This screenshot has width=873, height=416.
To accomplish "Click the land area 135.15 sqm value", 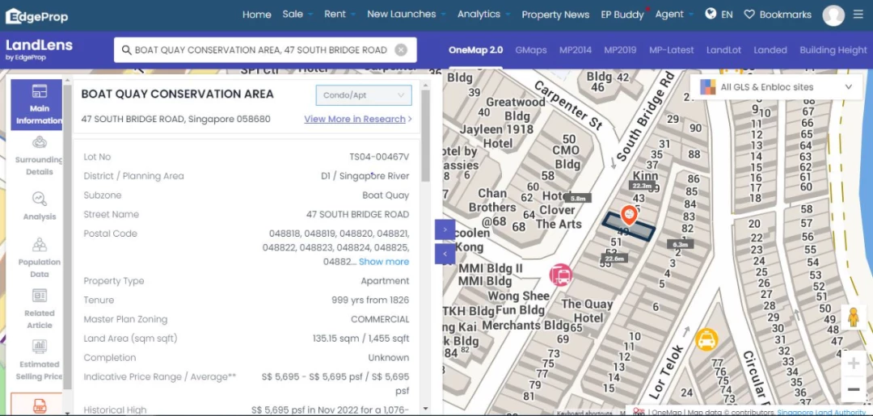I will 361,338.
